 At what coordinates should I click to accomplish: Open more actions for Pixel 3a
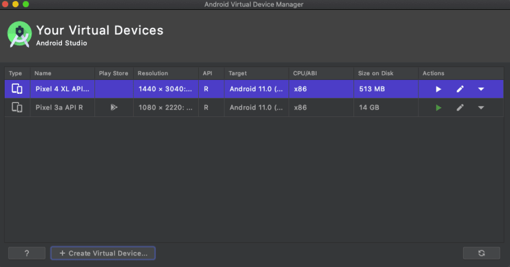(x=481, y=108)
